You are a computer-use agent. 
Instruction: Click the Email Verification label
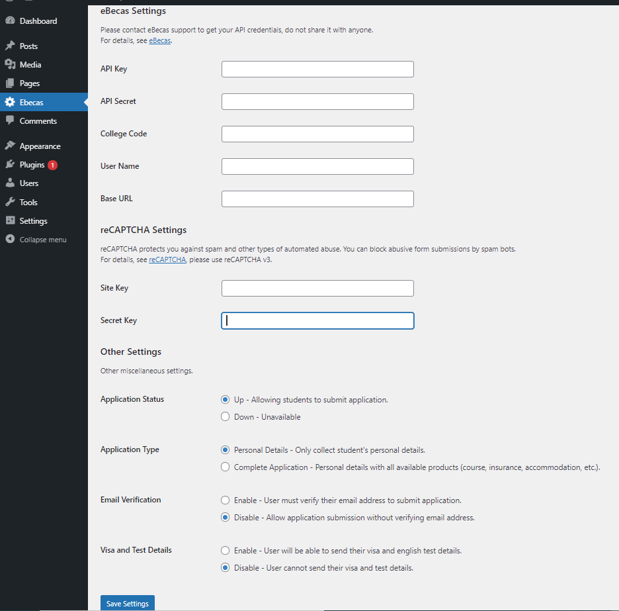(131, 500)
